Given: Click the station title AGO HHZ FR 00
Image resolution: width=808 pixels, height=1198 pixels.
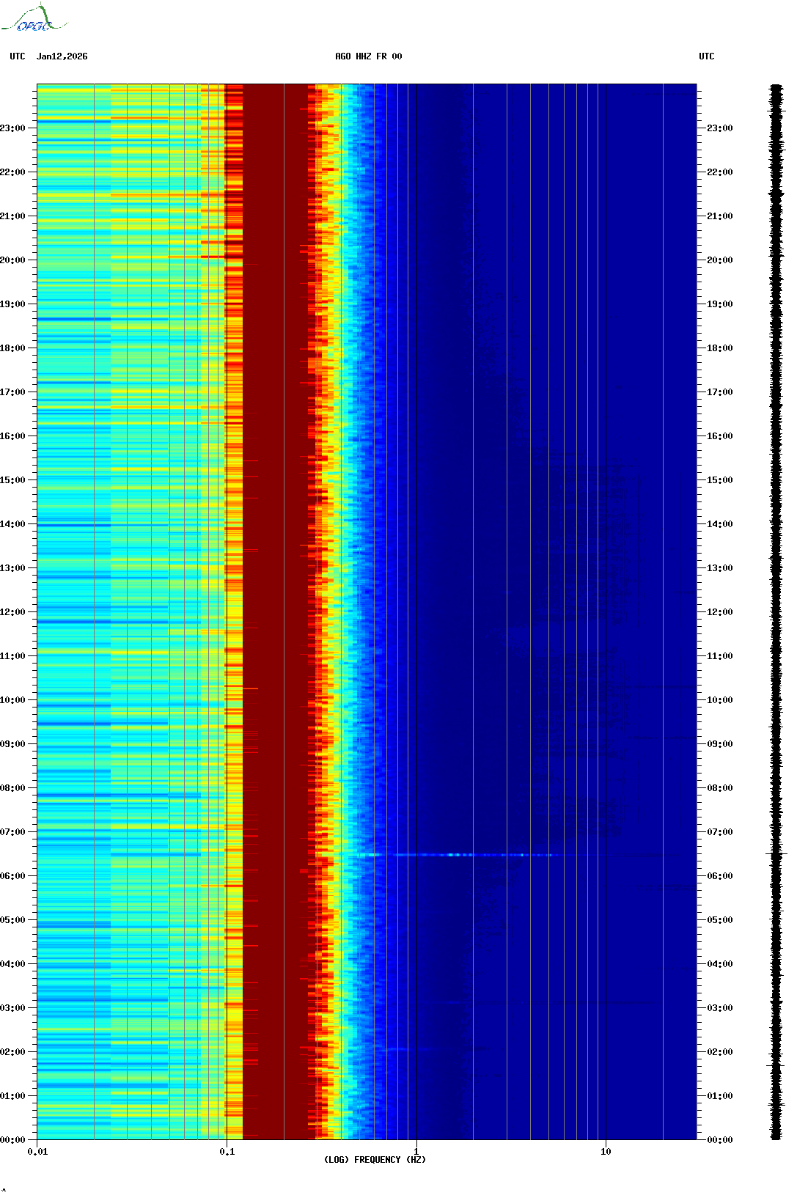Looking at the screenshot, I should pyautogui.click(x=369, y=56).
